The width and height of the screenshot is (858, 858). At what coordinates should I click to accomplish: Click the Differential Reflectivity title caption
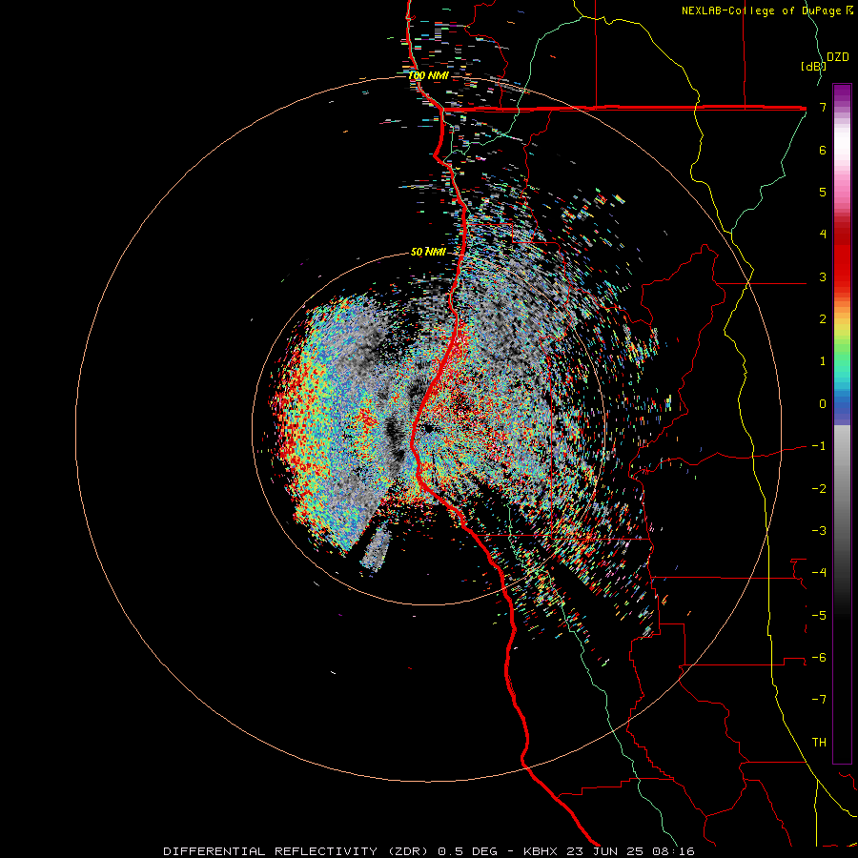point(428,851)
